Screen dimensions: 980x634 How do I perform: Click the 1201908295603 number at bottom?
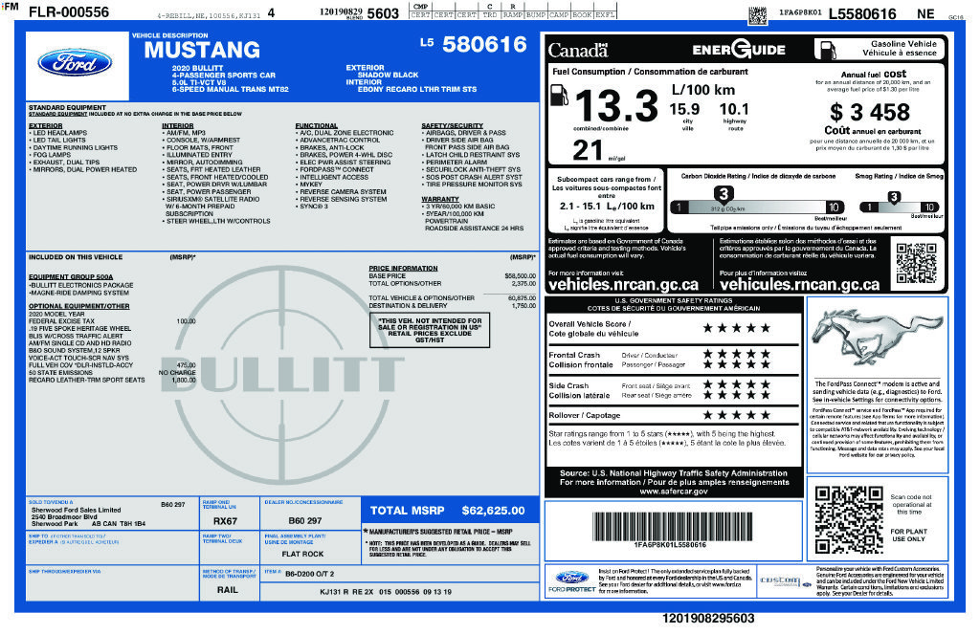(x=708, y=618)
